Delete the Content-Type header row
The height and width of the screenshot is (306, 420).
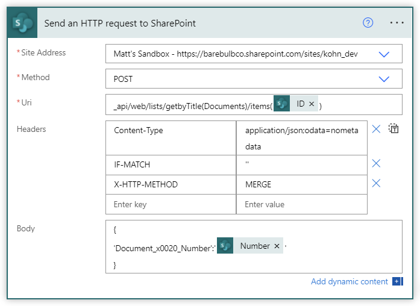pyautogui.click(x=376, y=129)
